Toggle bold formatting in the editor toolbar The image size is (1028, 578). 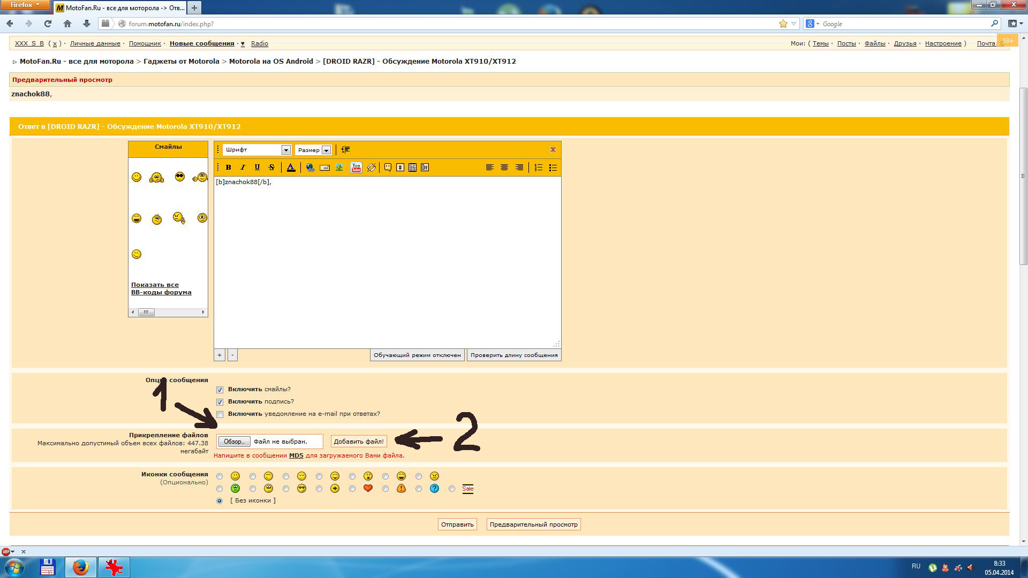tap(229, 168)
